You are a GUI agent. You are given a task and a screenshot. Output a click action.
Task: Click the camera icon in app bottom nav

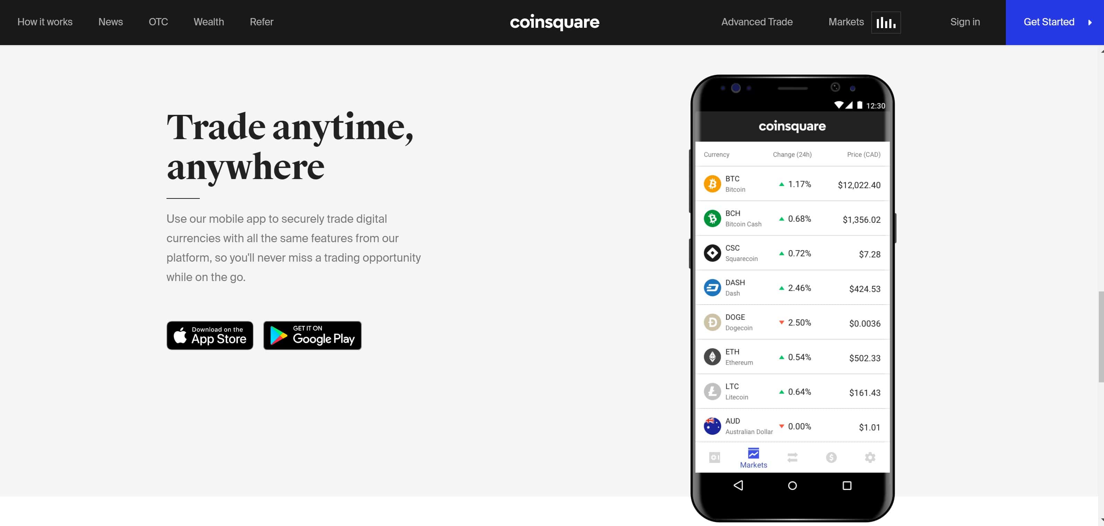point(714,457)
